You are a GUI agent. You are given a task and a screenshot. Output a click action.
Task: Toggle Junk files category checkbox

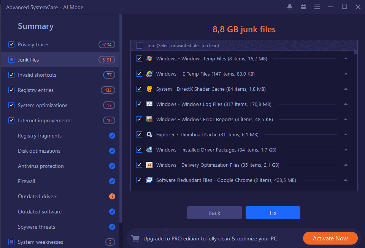11,60
